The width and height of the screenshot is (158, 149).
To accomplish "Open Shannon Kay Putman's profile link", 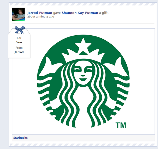I will coord(80,13).
